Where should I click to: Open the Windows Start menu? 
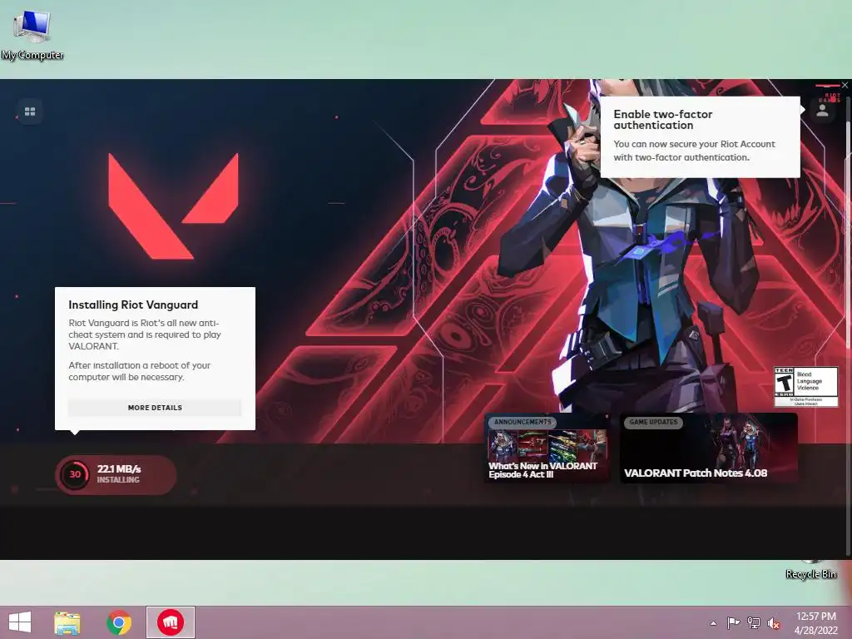pos(20,622)
